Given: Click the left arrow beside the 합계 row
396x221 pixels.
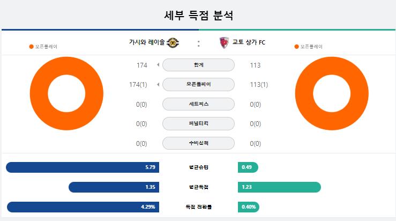Looking at the screenshot, I should pos(158,65).
